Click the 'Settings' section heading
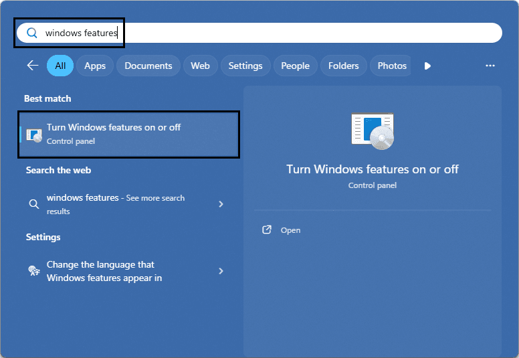Viewport: 519px width, 358px height. [43, 237]
